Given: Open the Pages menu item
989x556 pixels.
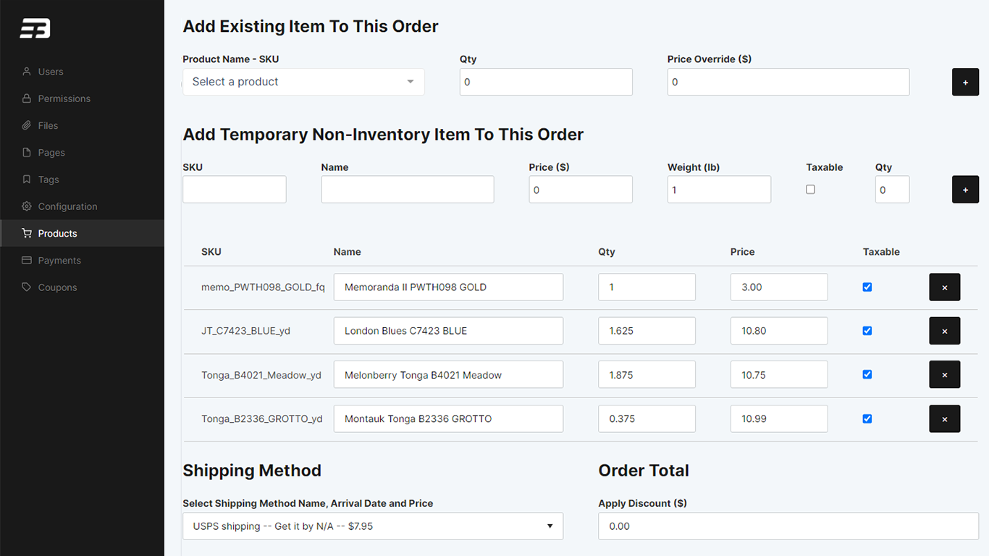Looking at the screenshot, I should click(51, 153).
